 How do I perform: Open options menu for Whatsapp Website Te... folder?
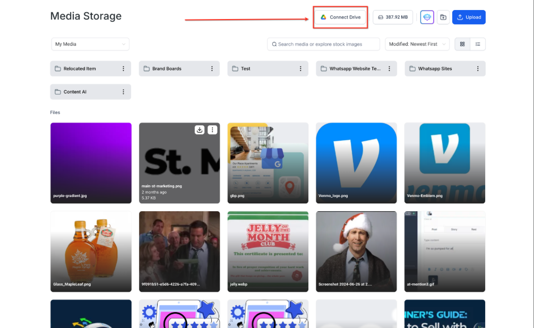pos(389,68)
